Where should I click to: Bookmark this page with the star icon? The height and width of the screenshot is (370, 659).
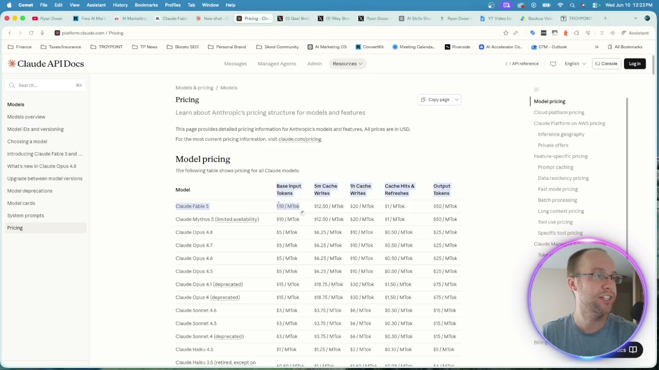pyautogui.click(x=506, y=33)
